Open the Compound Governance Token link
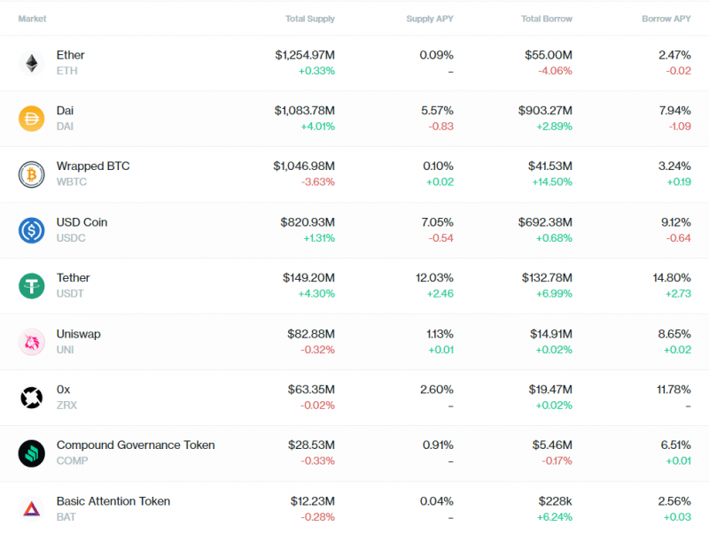This screenshot has width=709, height=534. coord(136,445)
